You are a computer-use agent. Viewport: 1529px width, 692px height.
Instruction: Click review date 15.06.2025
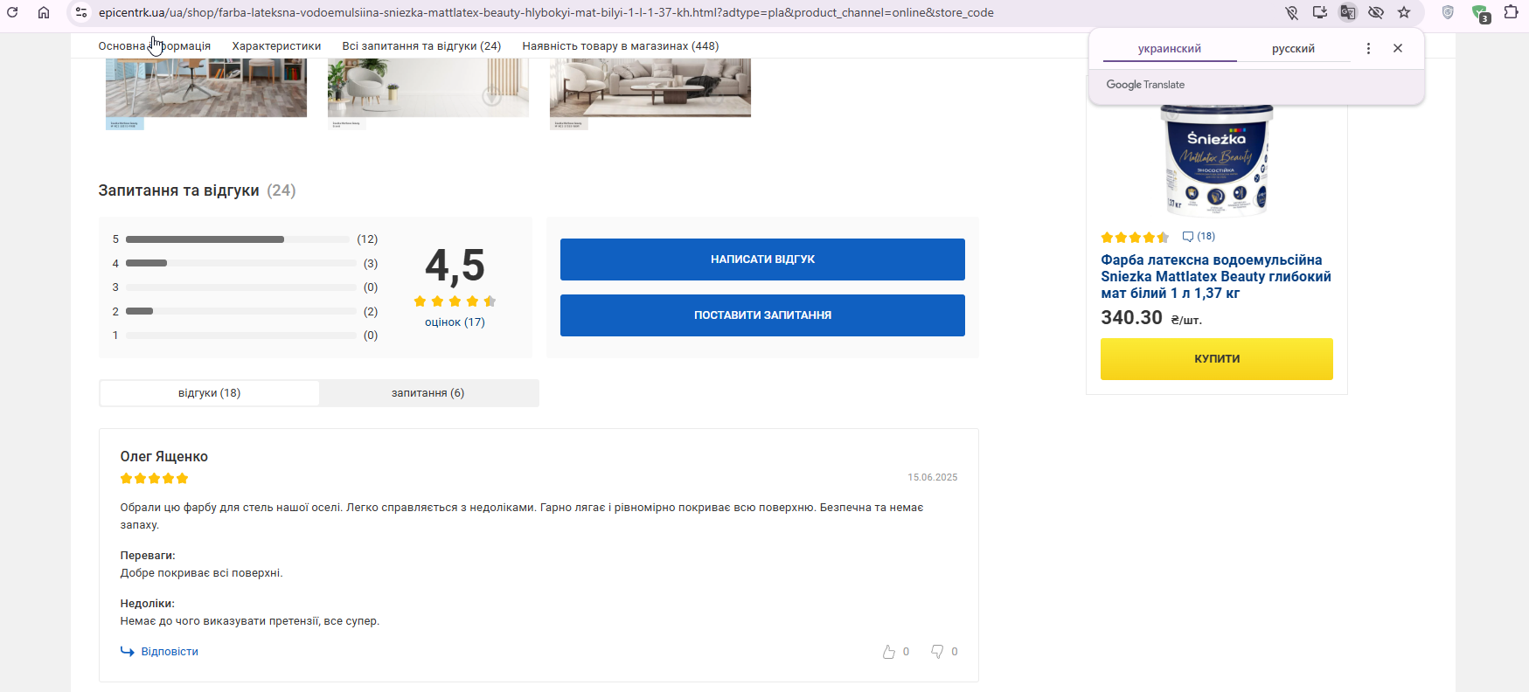(x=932, y=478)
